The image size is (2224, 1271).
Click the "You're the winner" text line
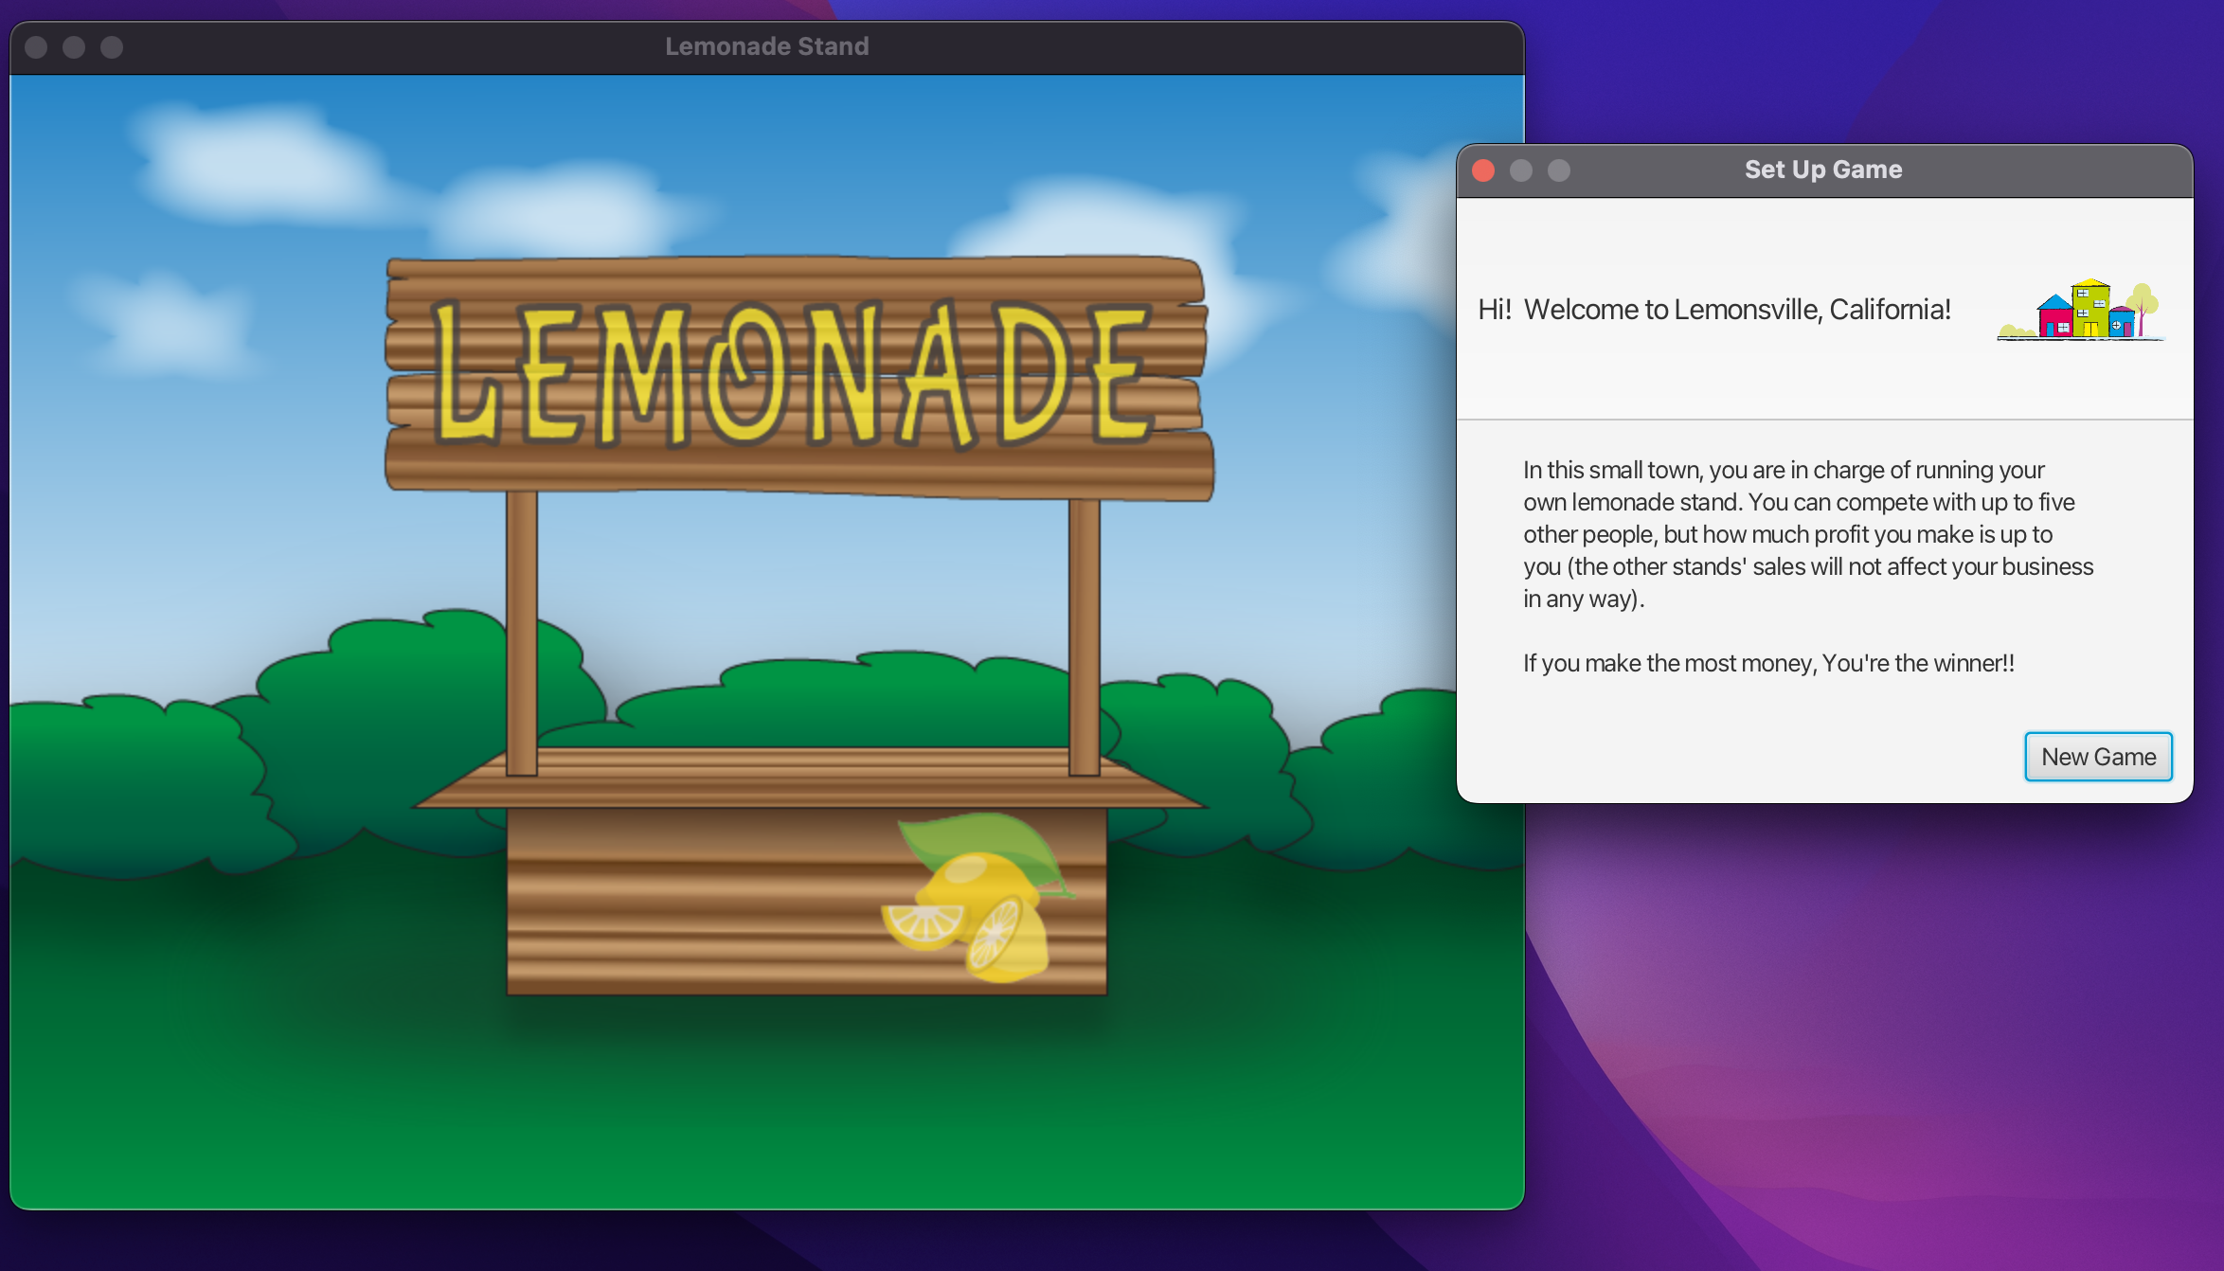(x=1768, y=663)
